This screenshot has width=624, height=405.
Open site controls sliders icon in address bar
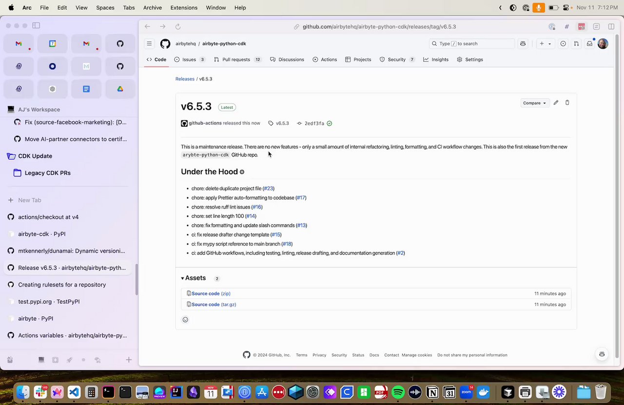(596, 27)
